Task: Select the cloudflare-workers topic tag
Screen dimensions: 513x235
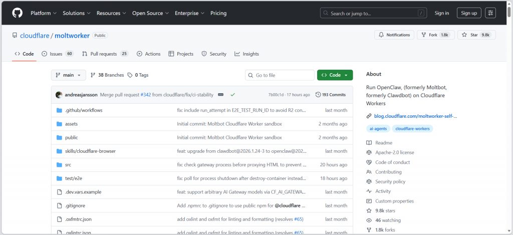Action: point(412,129)
